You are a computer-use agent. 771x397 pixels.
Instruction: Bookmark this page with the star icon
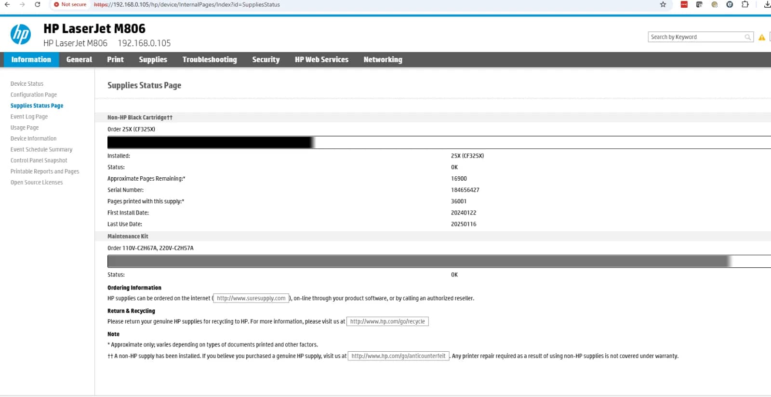pos(663,4)
